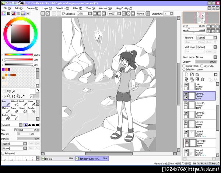Viewport: 221px width, 173px height.
Task: Expand the Advanced brush settings
Action: pyautogui.click(x=3, y=153)
